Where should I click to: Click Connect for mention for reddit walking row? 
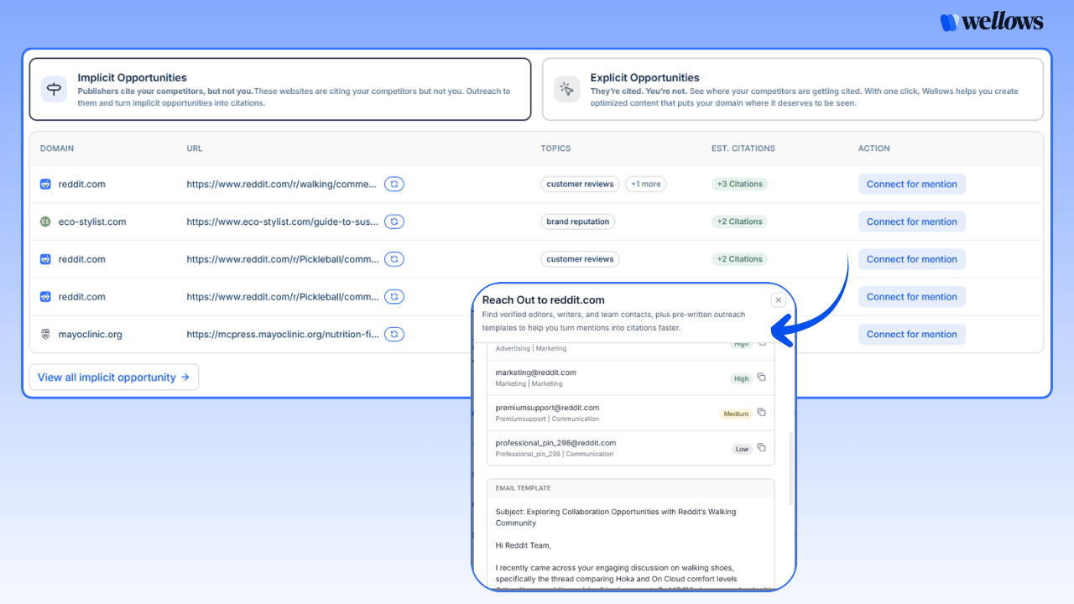(911, 184)
